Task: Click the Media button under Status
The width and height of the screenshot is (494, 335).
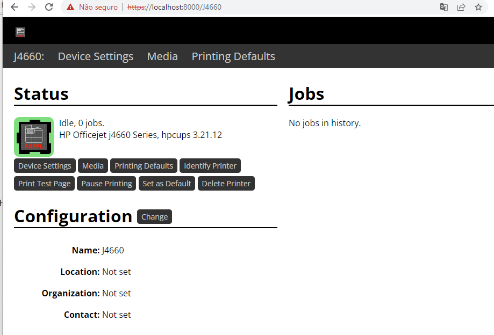Action: 93,166
